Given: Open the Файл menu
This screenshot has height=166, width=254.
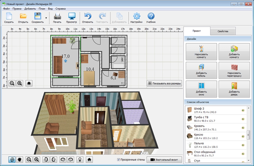Looking at the screenshot, I should tap(6, 9).
